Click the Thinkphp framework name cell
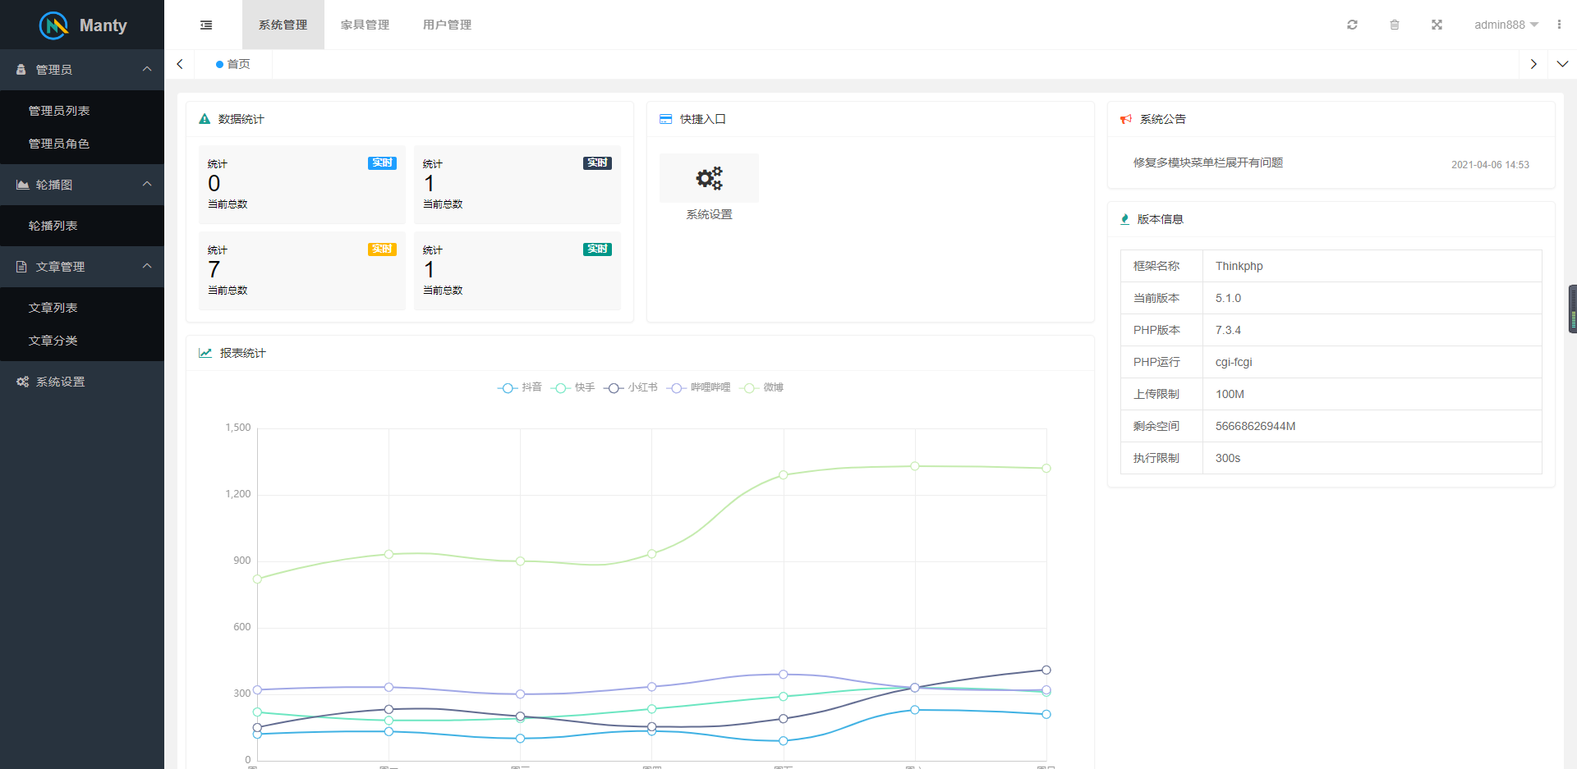1577x769 pixels. [1372, 266]
